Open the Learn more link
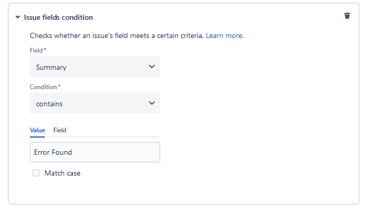This screenshot has height=211, width=366. tap(224, 36)
